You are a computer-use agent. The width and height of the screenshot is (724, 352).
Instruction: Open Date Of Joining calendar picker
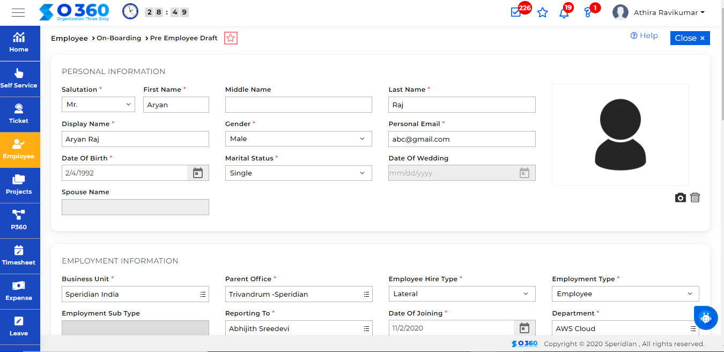(524, 328)
